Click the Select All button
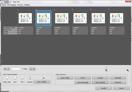Image resolution: width=132 pixels, height=92 pixels. point(65,78)
